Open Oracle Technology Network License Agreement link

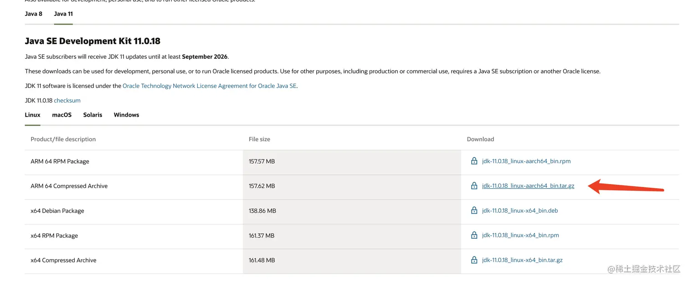(210, 86)
